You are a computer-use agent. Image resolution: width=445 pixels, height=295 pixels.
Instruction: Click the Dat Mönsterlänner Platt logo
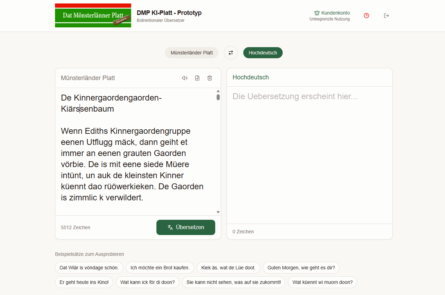coord(93,16)
